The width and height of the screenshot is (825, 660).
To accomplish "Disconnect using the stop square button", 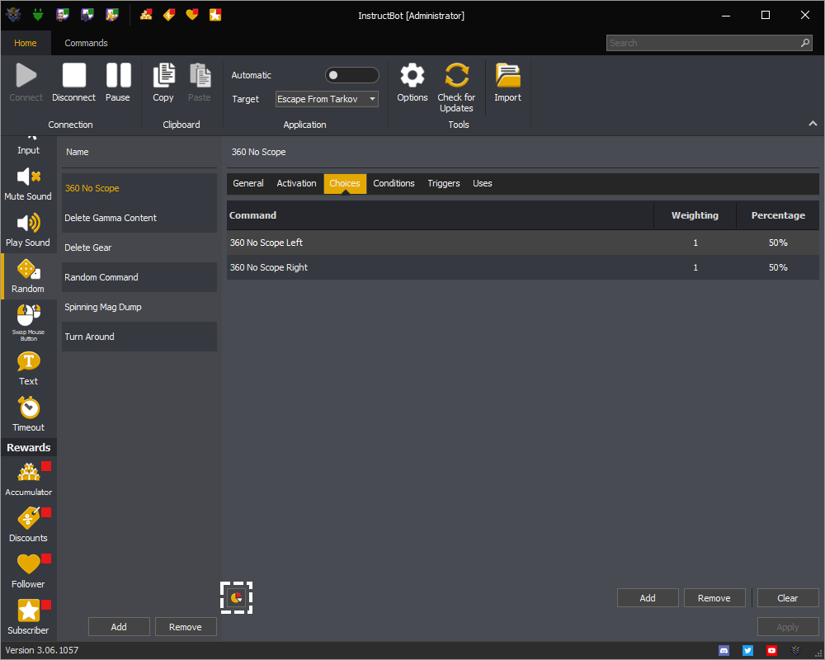I will 73,82.
